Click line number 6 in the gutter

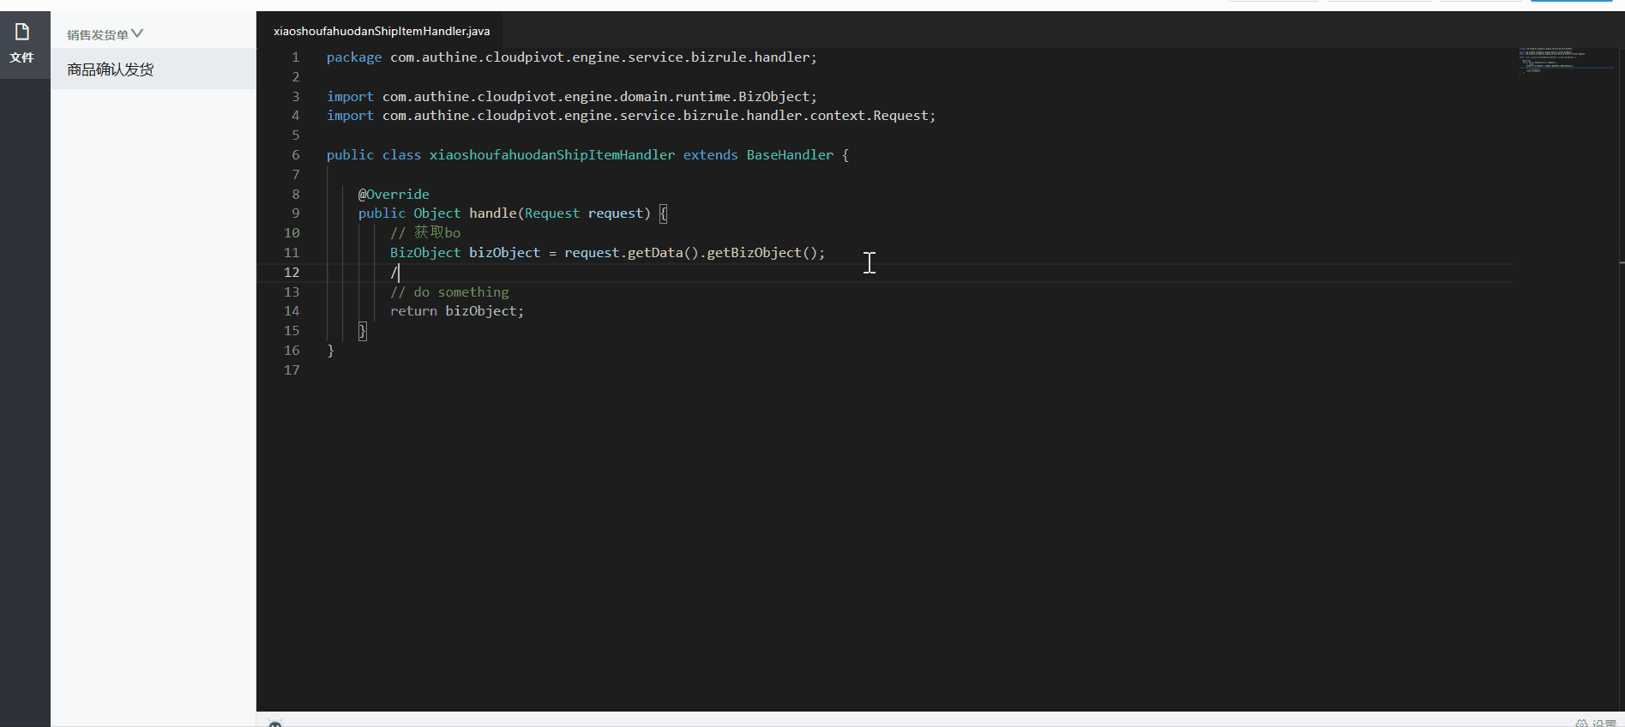[x=295, y=155]
